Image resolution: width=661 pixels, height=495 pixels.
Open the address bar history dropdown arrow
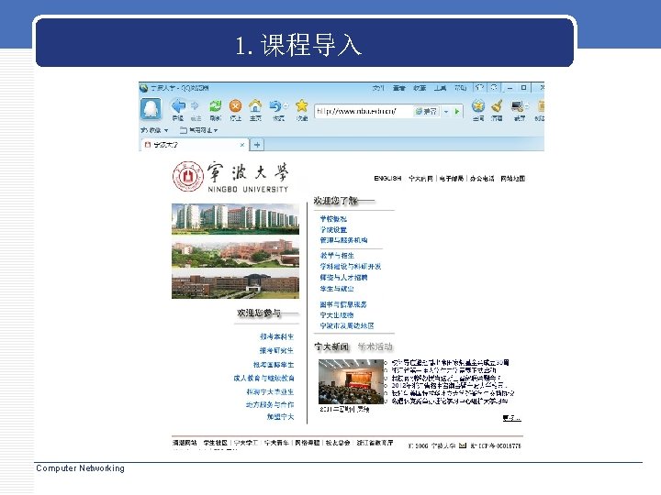pos(446,112)
